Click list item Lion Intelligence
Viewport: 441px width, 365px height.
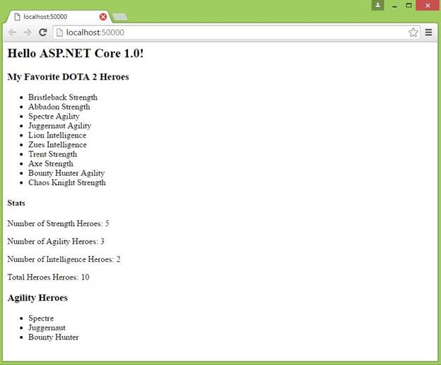pyautogui.click(x=57, y=135)
